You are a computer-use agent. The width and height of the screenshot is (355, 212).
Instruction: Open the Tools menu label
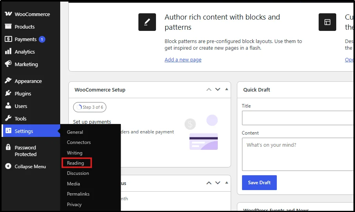click(x=20, y=119)
